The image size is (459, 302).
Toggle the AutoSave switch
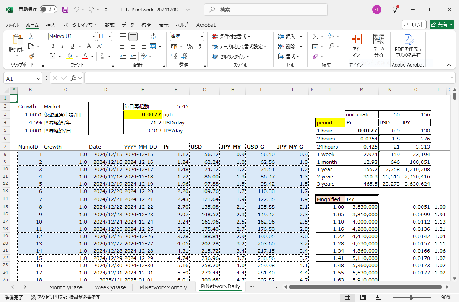[49, 9]
